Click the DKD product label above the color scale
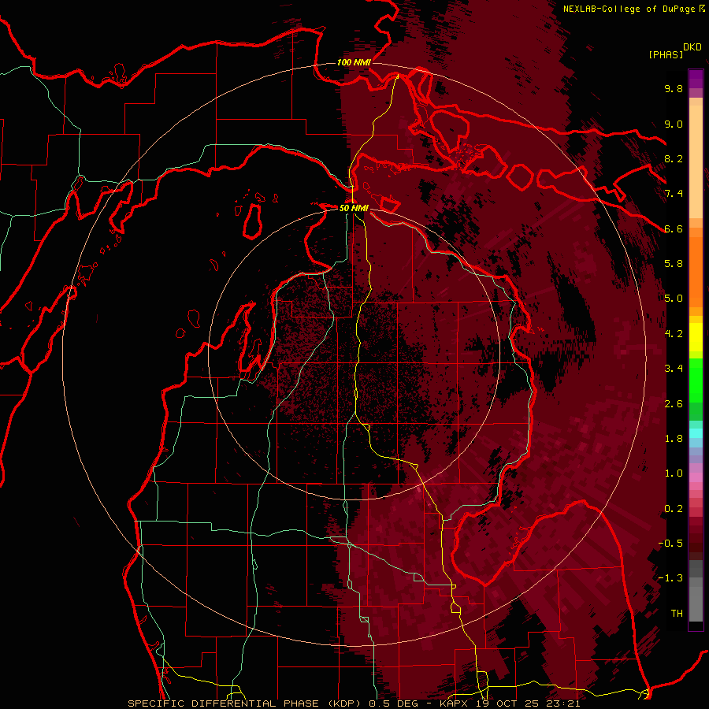709x709 pixels. click(x=692, y=47)
